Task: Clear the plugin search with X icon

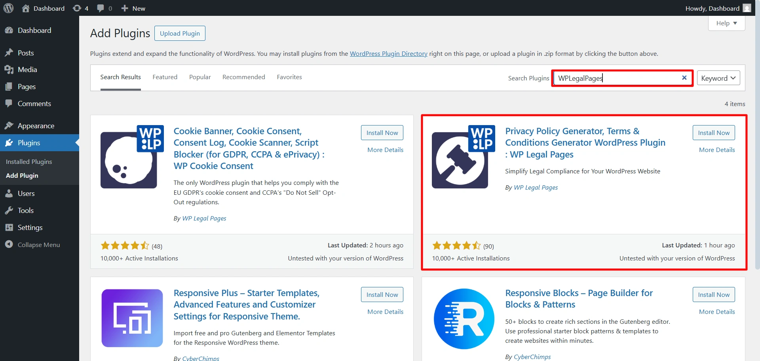Action: point(684,78)
